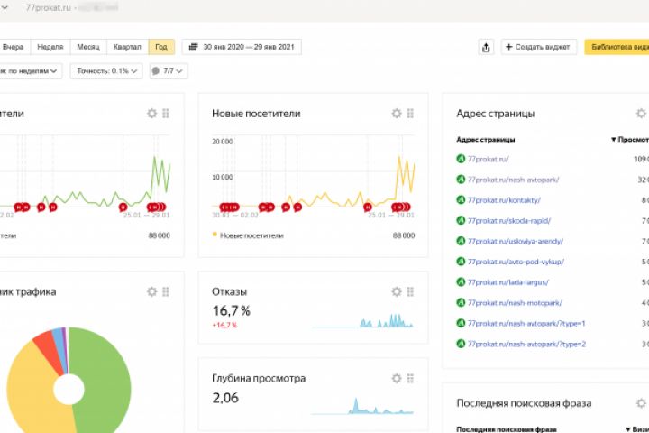Screen dimensions: 649x433
Task: Click calendar icon in date range field
Action: (x=193, y=47)
